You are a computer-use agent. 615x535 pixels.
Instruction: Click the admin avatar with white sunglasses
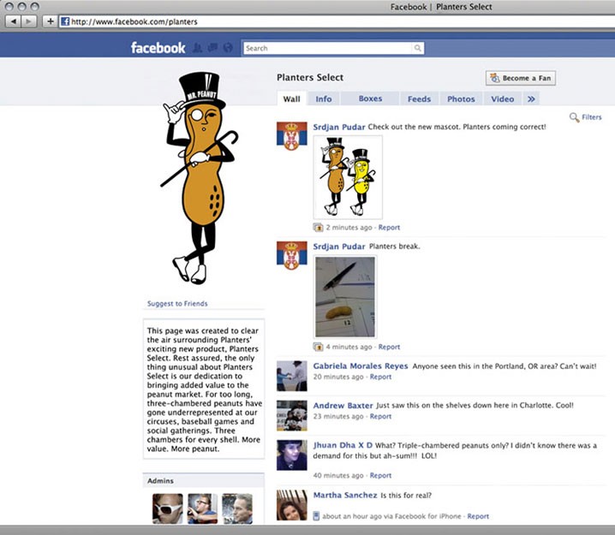click(x=168, y=508)
